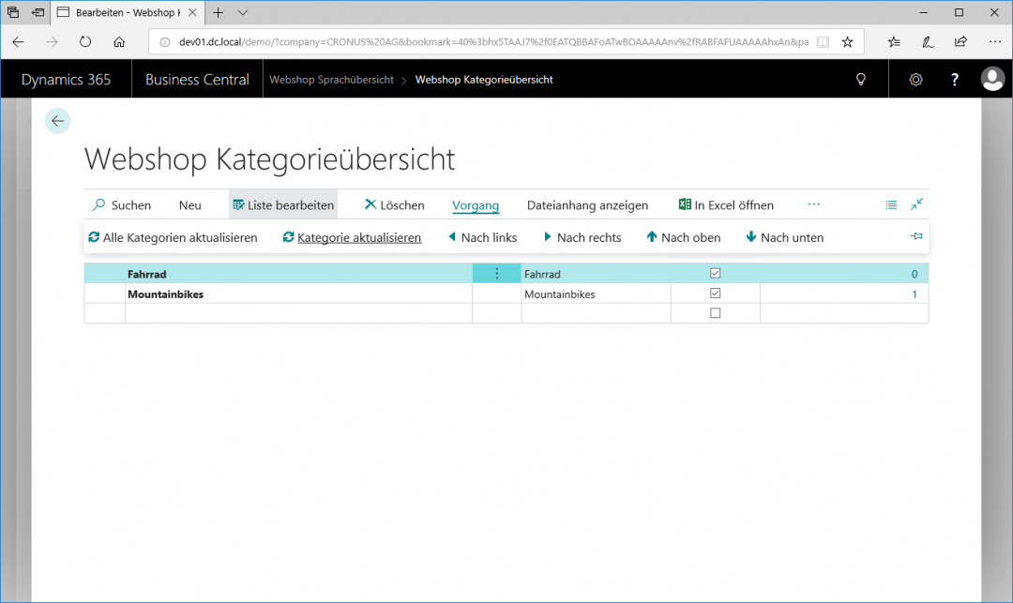Click Business Central header

click(x=197, y=80)
